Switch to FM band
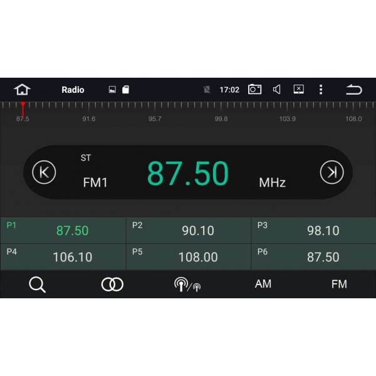This screenshot has width=376, height=376. click(339, 285)
